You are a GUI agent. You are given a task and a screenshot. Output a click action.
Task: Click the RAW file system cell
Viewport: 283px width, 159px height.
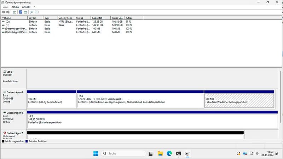coord(61,25)
